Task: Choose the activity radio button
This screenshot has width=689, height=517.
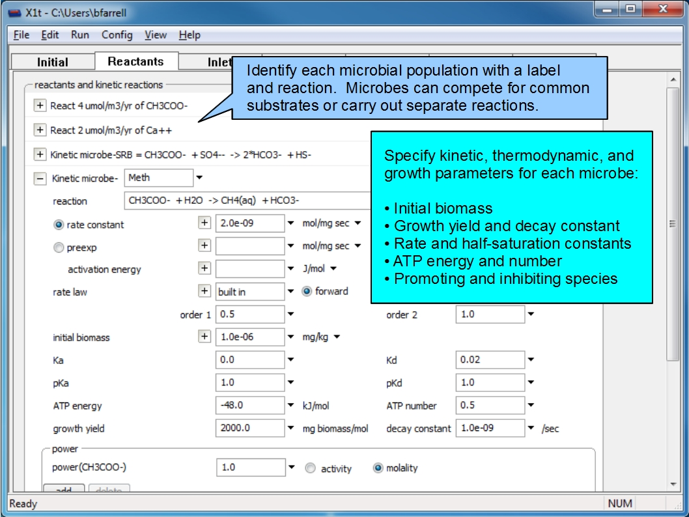Action: coord(310,468)
